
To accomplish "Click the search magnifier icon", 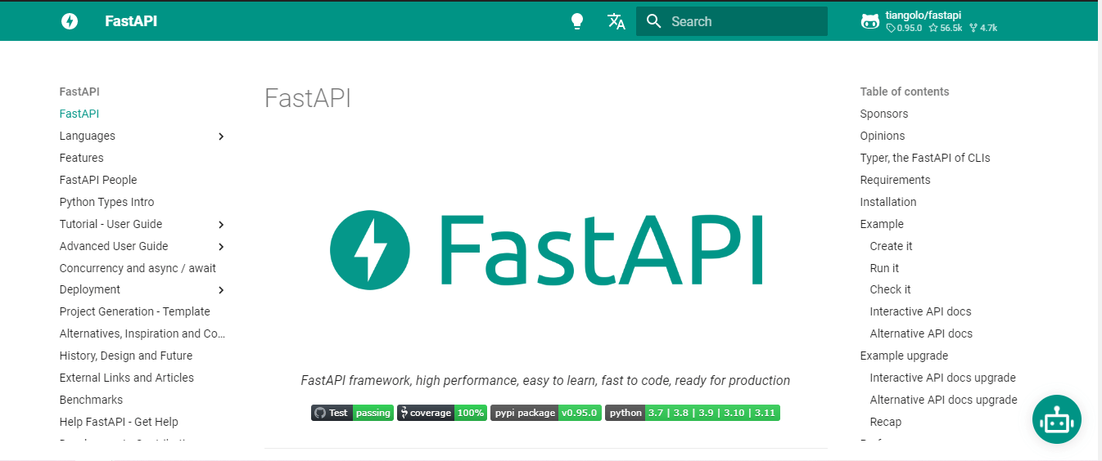I will (x=653, y=21).
